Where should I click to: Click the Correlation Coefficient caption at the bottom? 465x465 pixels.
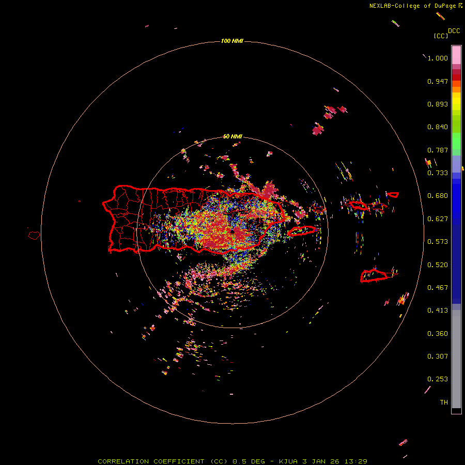pos(233,461)
